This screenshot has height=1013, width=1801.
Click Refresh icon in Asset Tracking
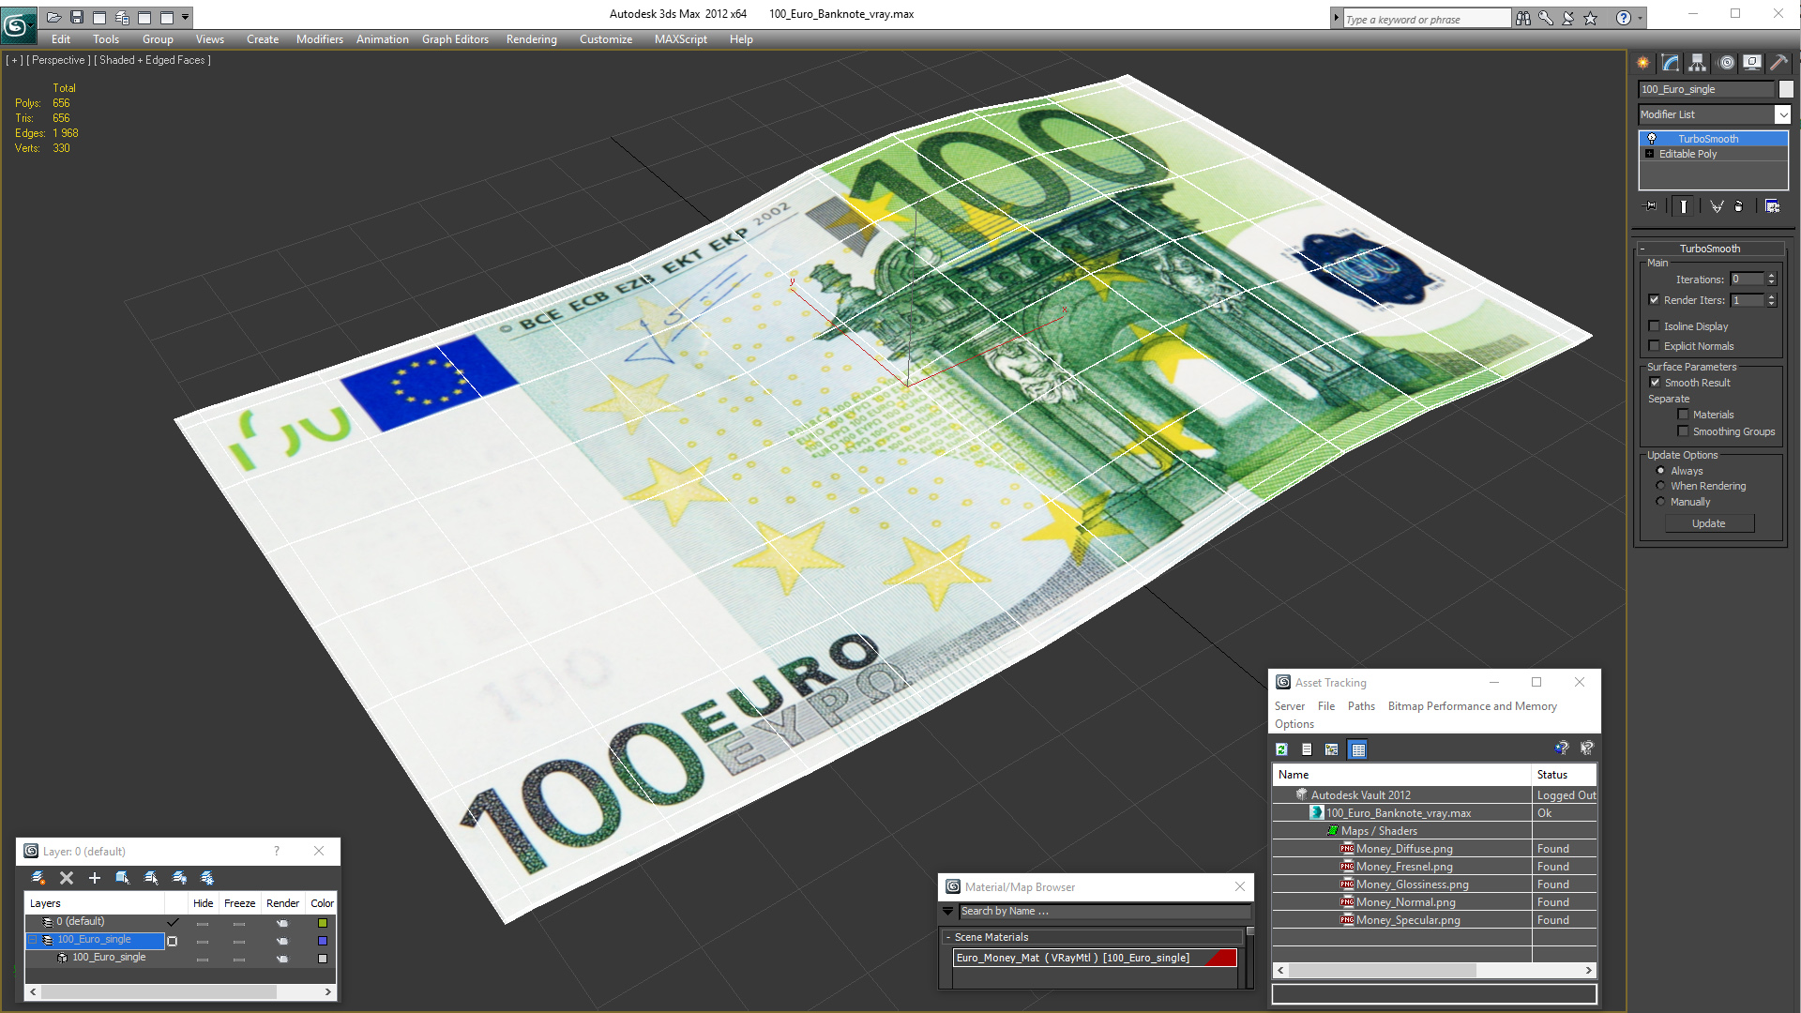1282,749
